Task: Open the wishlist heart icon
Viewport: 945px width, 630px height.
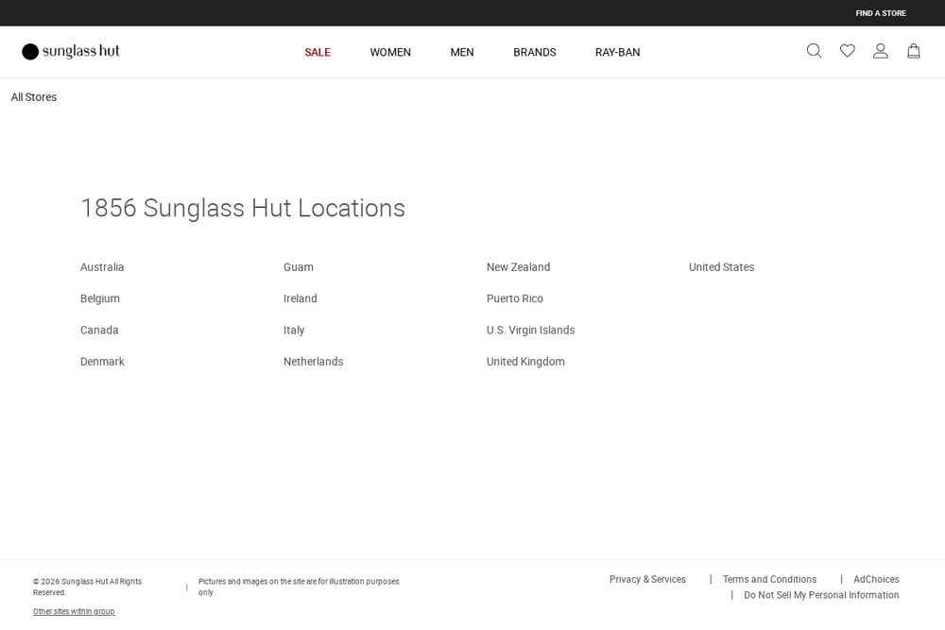Action: [848, 51]
